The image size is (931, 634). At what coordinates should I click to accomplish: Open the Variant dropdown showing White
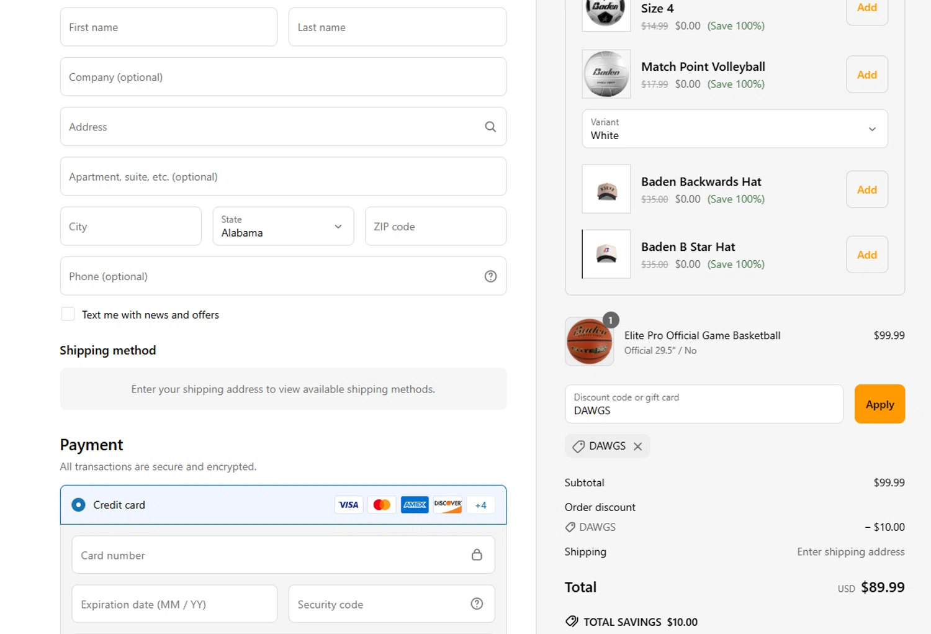pyautogui.click(x=735, y=129)
